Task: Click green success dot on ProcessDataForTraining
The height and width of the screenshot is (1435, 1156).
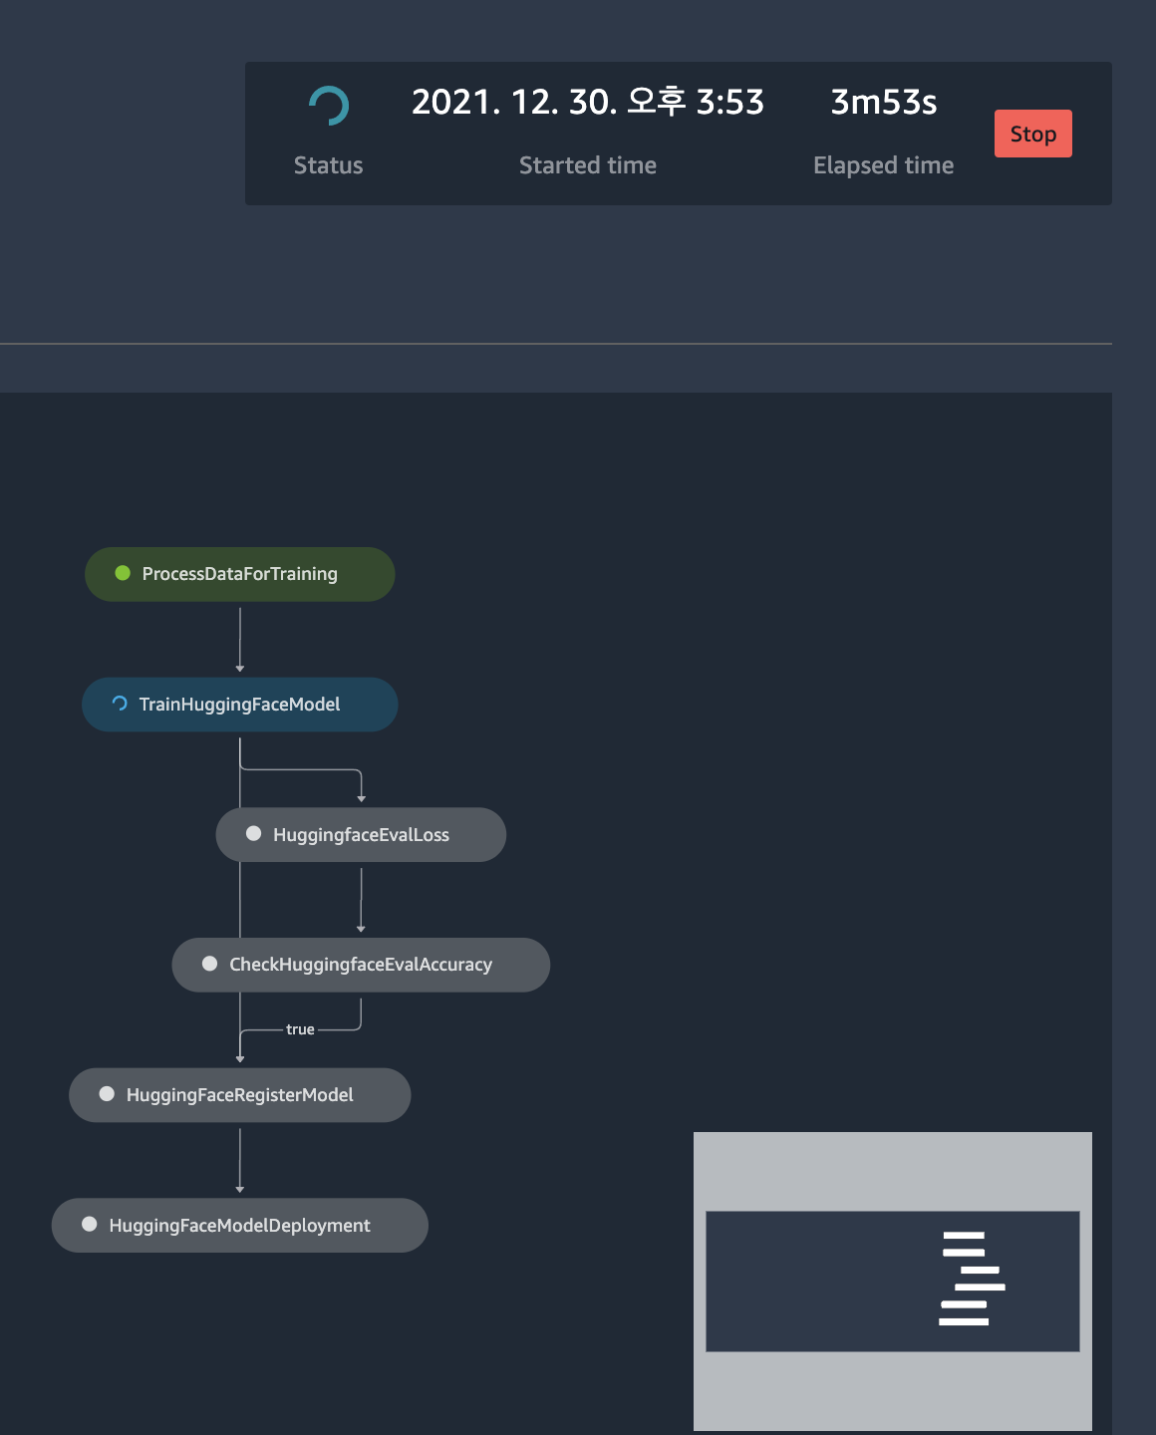Action: (124, 573)
